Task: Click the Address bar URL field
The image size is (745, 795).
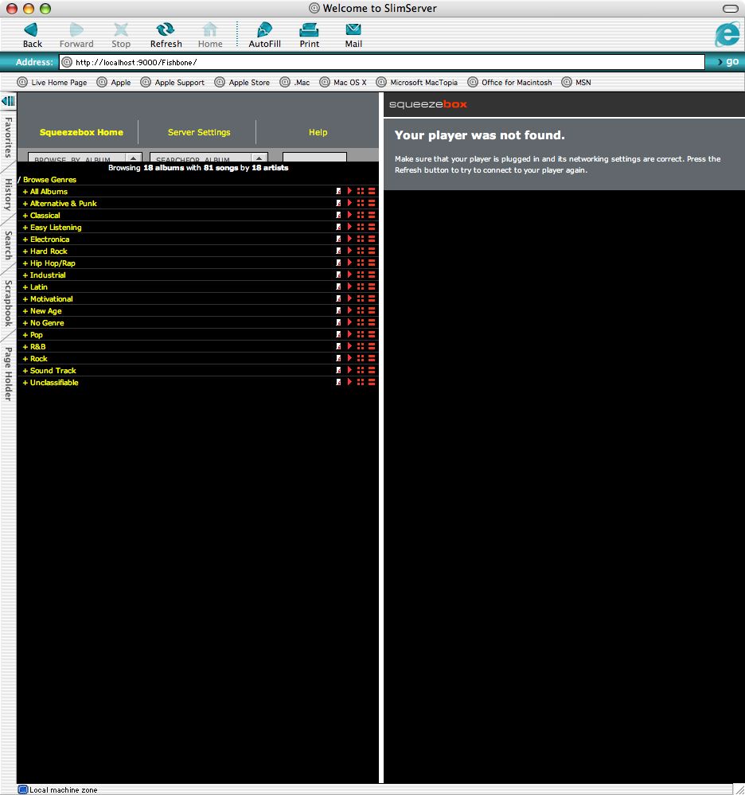Action: tap(382, 62)
